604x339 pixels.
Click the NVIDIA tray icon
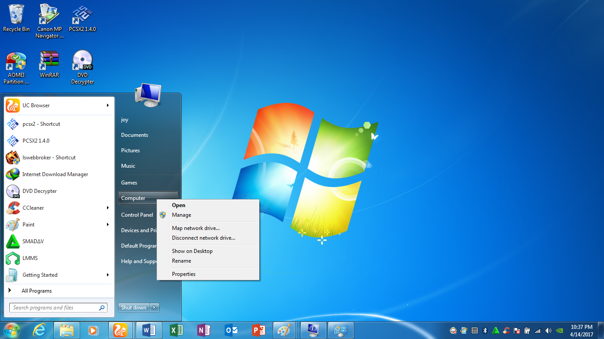point(559,330)
